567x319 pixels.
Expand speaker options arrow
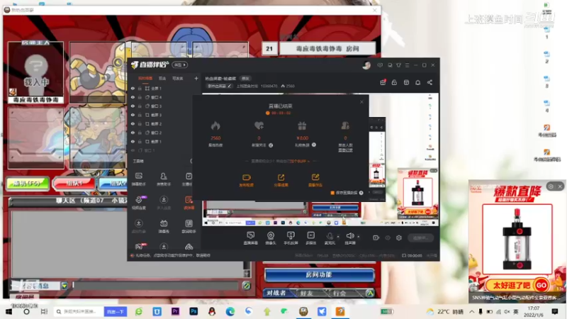click(x=359, y=237)
